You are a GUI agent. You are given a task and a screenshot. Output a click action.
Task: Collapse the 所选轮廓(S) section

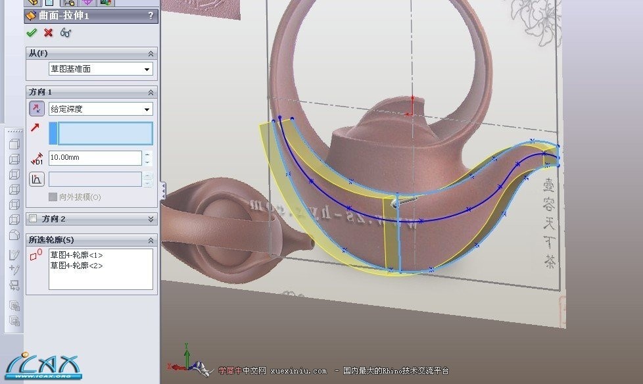[x=151, y=240]
